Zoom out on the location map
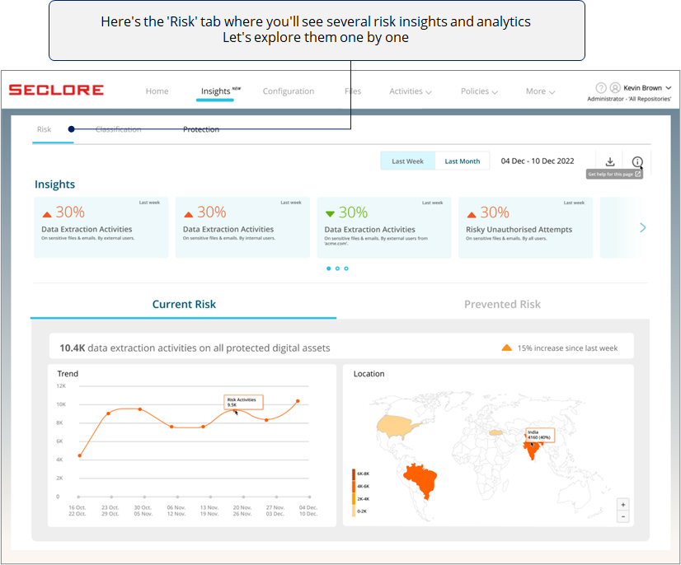This screenshot has height=565, width=681. 622,516
